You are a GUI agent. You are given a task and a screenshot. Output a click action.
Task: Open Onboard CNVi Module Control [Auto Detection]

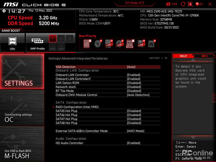tap(108, 95)
